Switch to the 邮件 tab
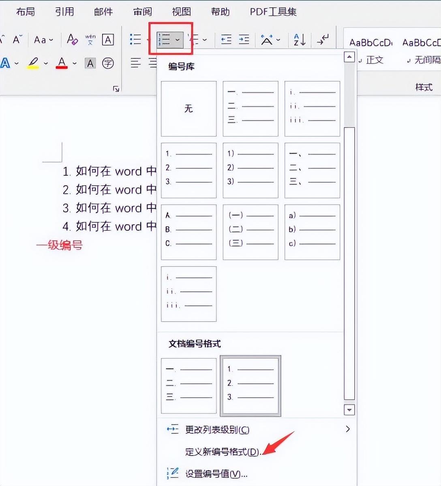 tap(103, 12)
